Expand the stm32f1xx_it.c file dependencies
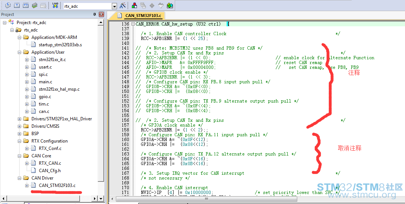This screenshot has width=405, height=204. tap(27, 60)
